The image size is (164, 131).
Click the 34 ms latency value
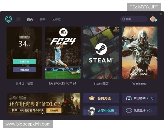click(24, 44)
